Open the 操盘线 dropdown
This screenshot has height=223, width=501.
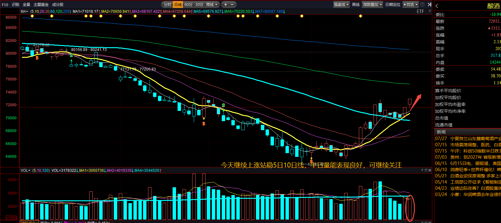point(341,5)
